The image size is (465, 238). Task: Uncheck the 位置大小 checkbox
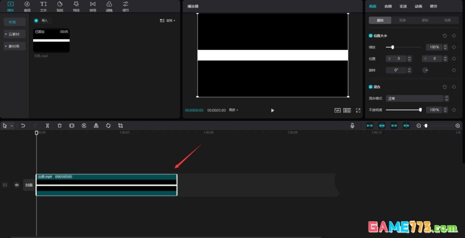pos(371,36)
